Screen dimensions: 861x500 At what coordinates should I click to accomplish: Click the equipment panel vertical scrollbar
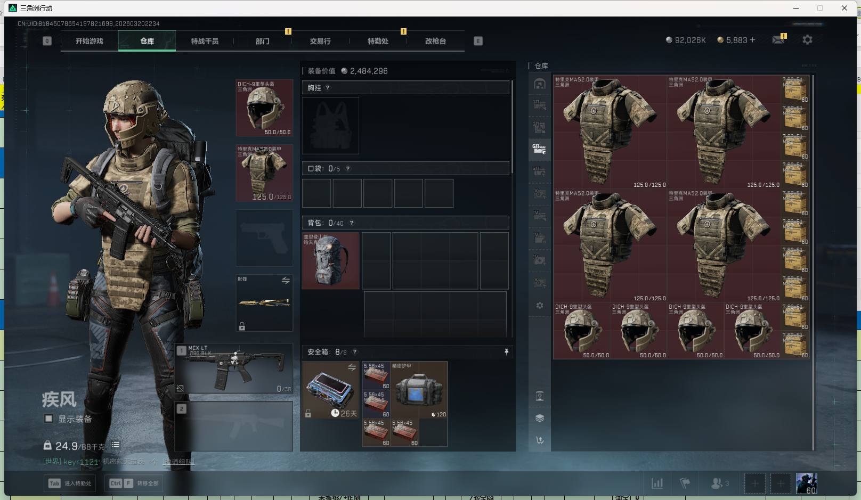click(x=512, y=127)
